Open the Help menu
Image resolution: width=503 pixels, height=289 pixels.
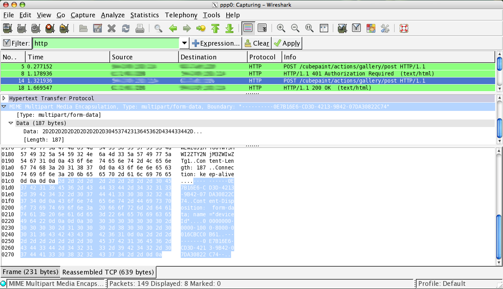[x=233, y=15]
